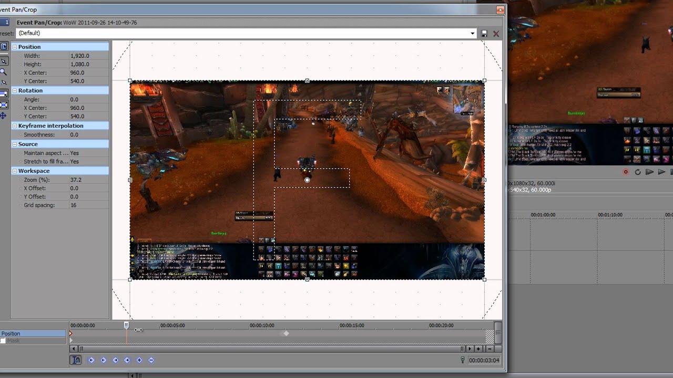Edit the Height value 1,080.0
This screenshot has width=673, height=378.
[x=88, y=64]
